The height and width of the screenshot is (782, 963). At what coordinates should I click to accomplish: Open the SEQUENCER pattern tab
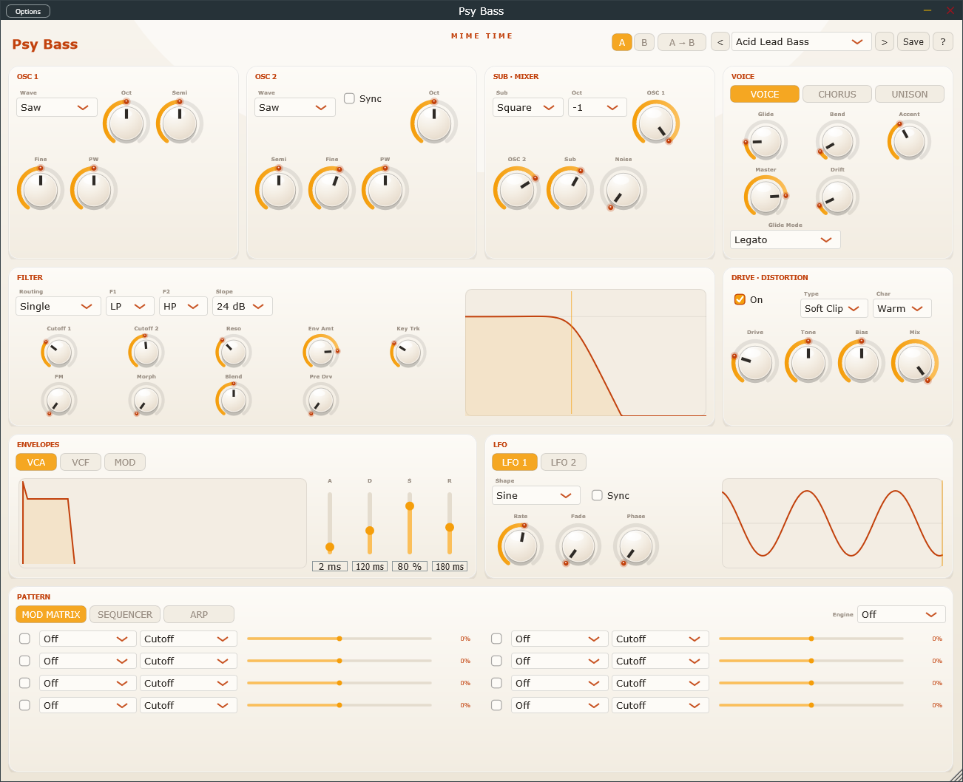(x=125, y=614)
